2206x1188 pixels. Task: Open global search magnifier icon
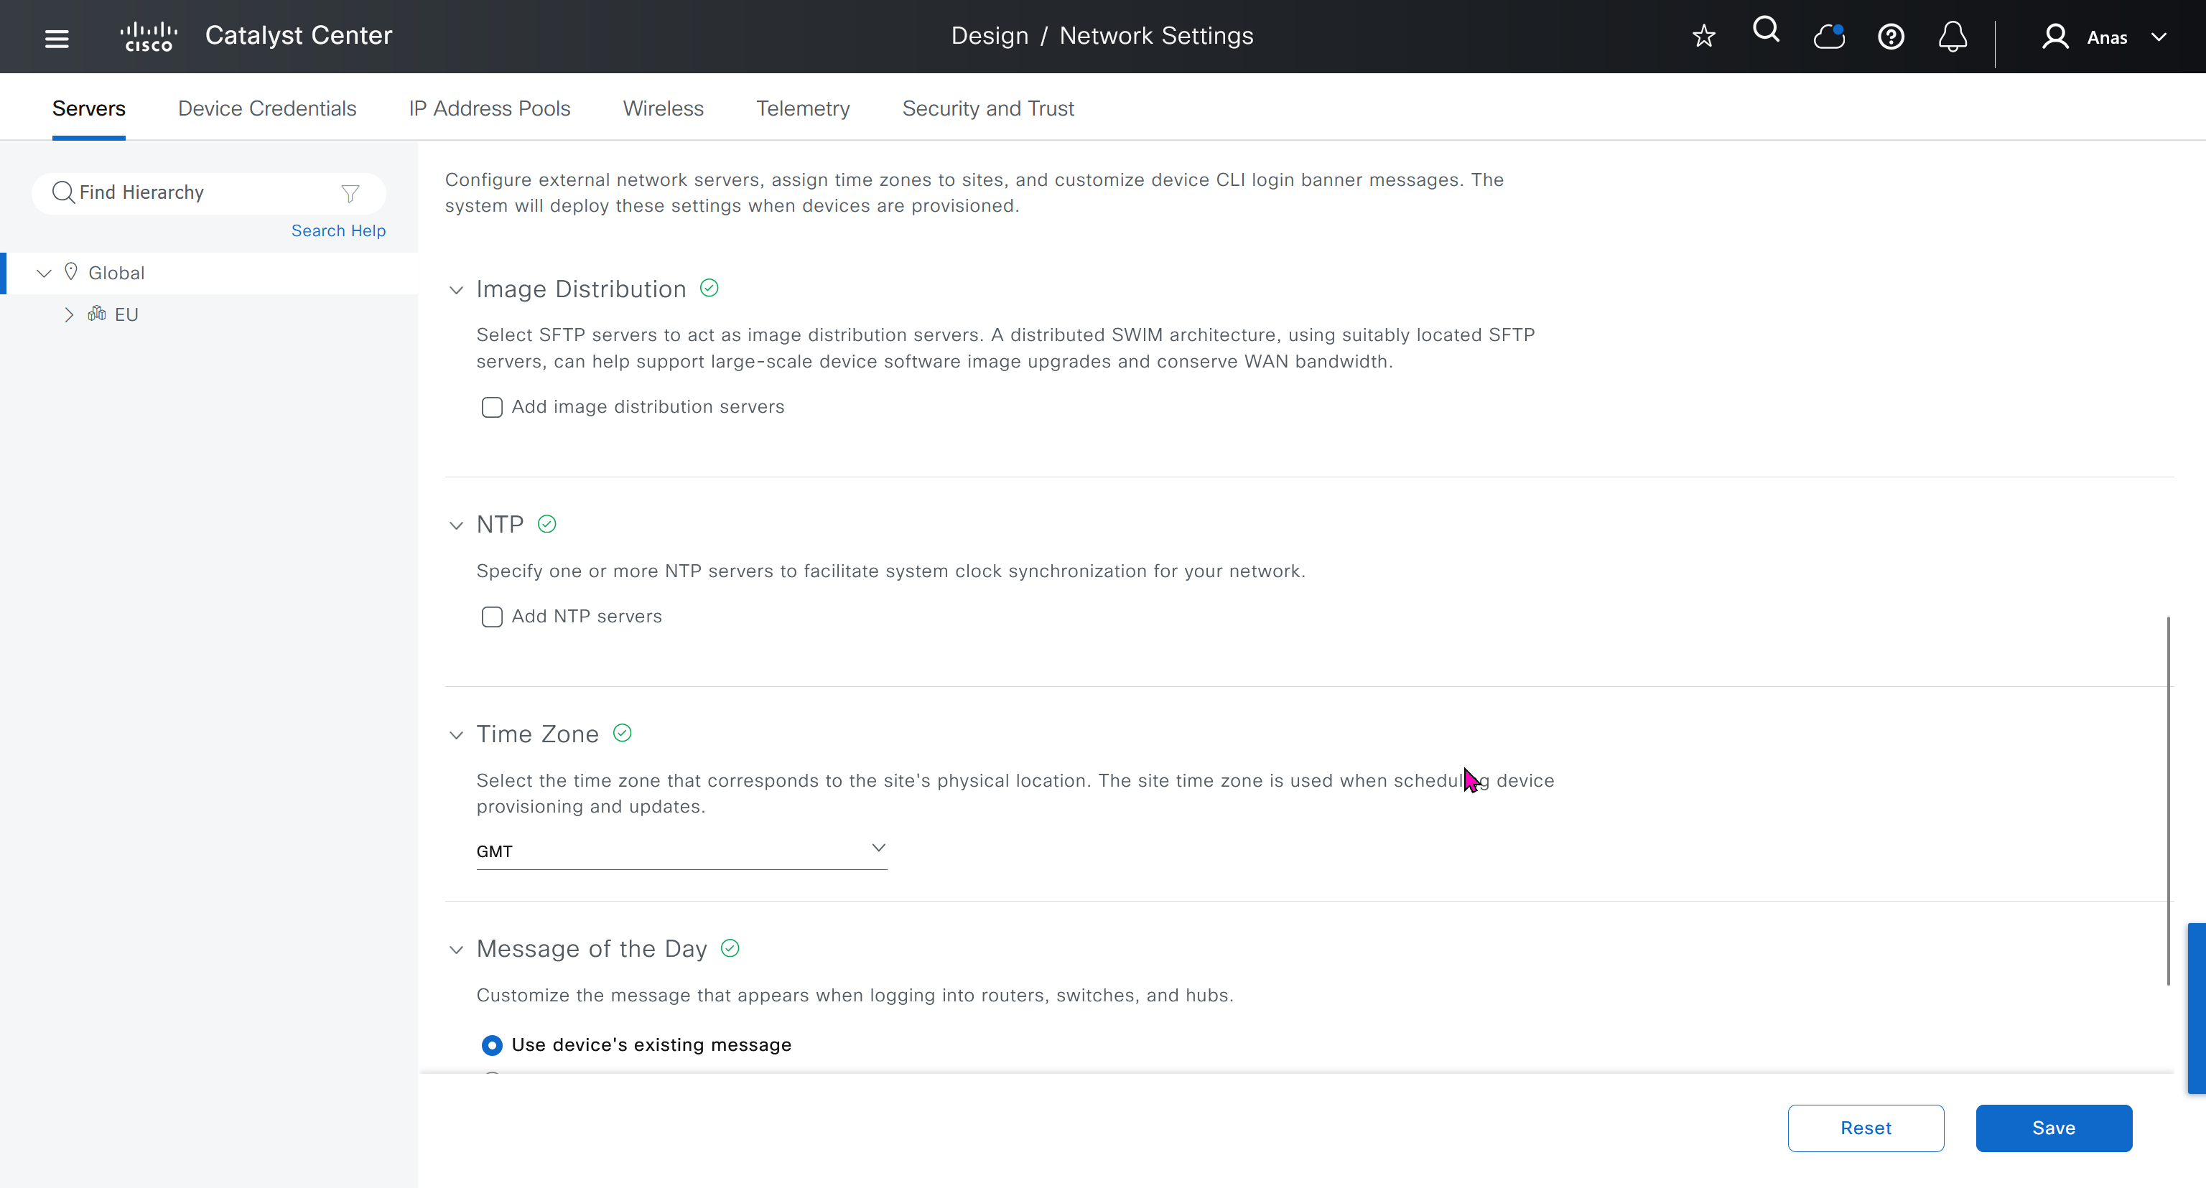click(1766, 31)
